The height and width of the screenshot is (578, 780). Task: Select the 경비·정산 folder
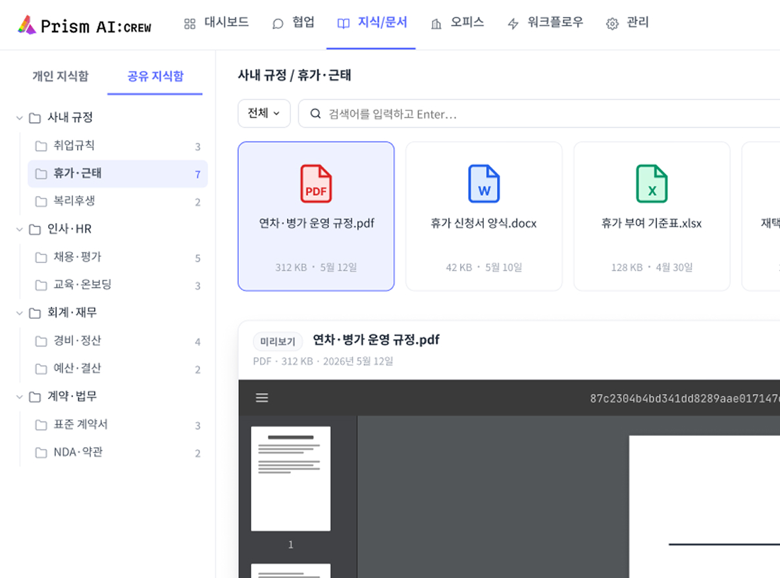tap(117, 341)
